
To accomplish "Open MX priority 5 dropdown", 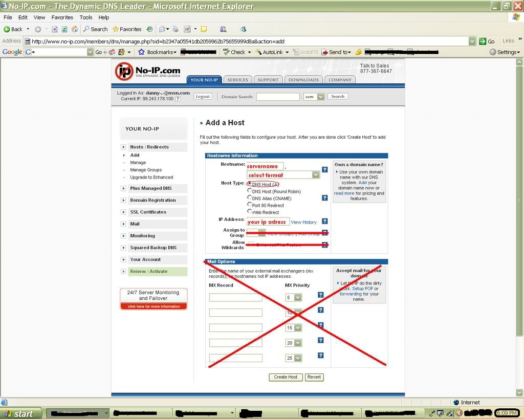I will pyautogui.click(x=297, y=297).
